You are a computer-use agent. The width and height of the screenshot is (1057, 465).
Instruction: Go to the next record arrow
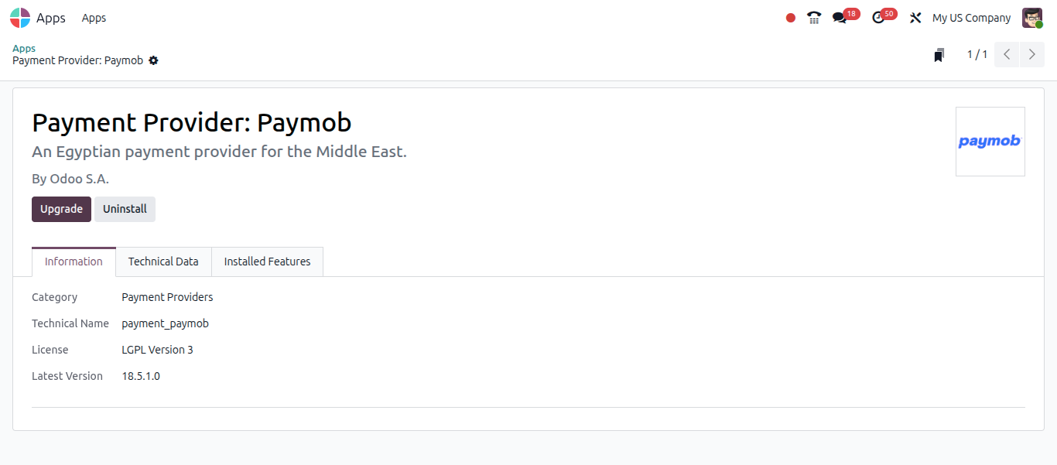(x=1032, y=54)
